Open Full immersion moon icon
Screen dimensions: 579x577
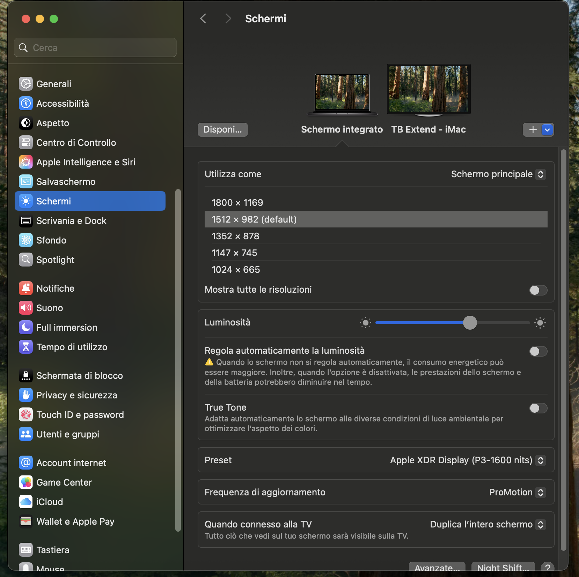26,327
